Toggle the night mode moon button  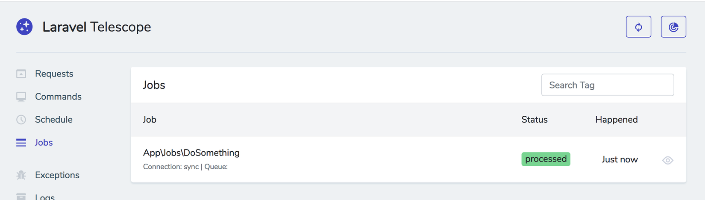pyautogui.click(x=673, y=27)
